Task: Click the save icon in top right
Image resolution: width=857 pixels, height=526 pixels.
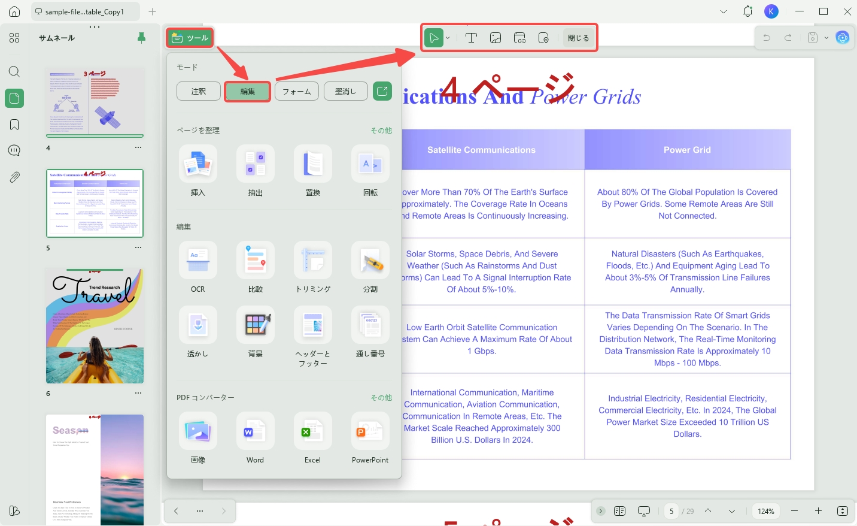Action: pyautogui.click(x=813, y=38)
